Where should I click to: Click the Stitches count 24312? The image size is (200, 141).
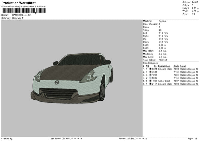(x=195, y=2)
